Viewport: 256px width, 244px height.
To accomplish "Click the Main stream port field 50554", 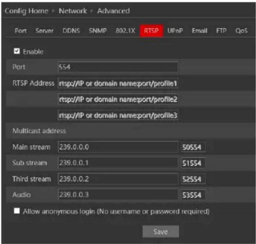I will (193, 147).
